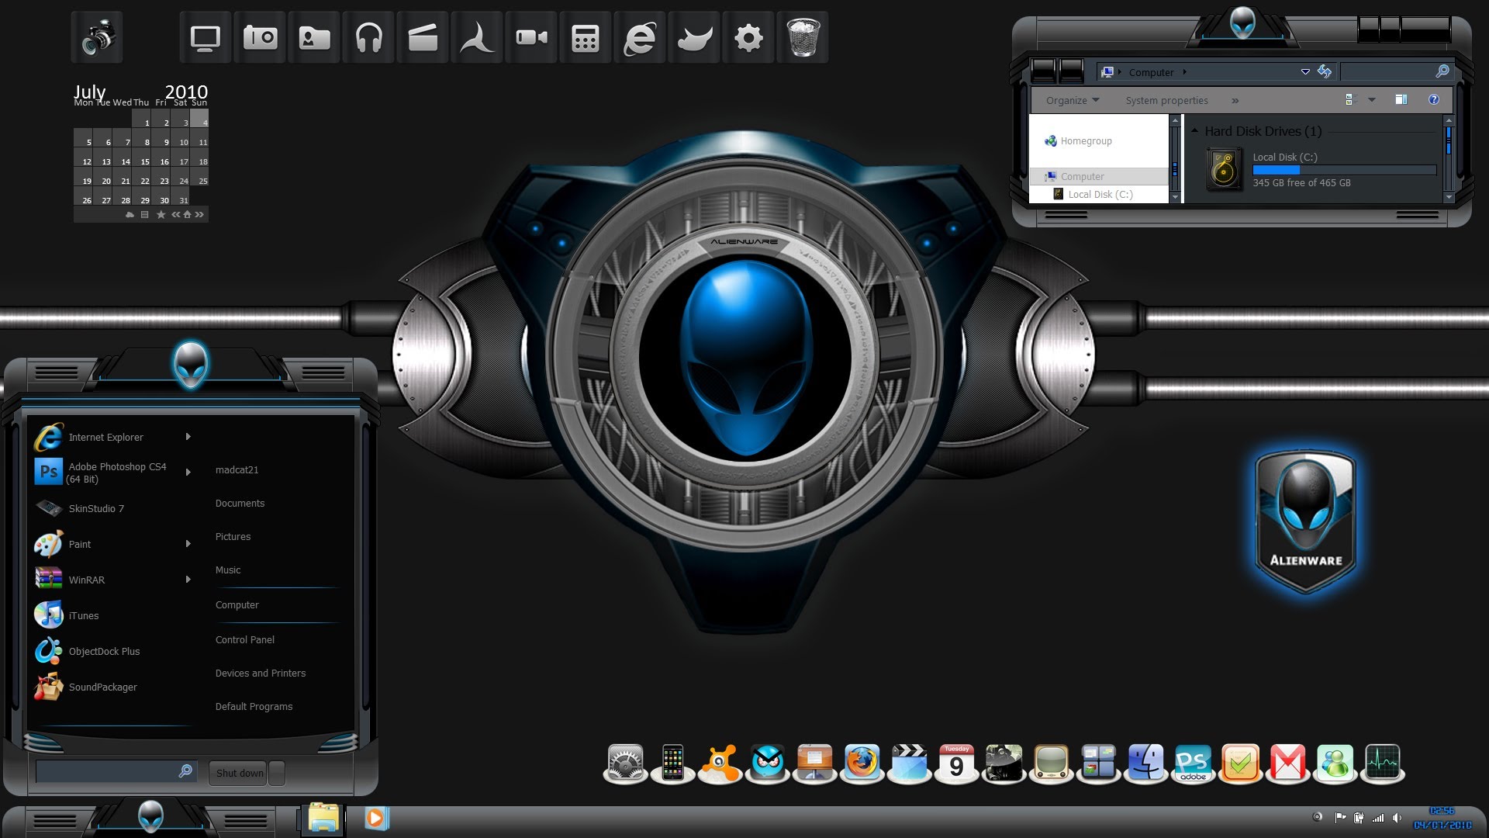Click the System properties button

tap(1166, 99)
